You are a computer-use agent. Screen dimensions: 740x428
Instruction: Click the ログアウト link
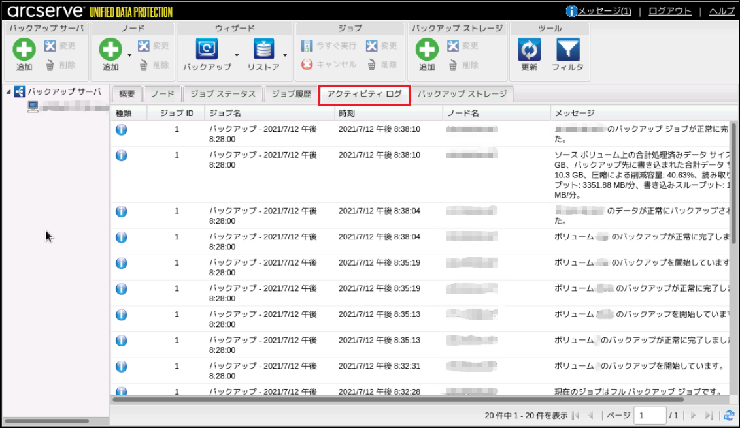pyautogui.click(x=669, y=11)
